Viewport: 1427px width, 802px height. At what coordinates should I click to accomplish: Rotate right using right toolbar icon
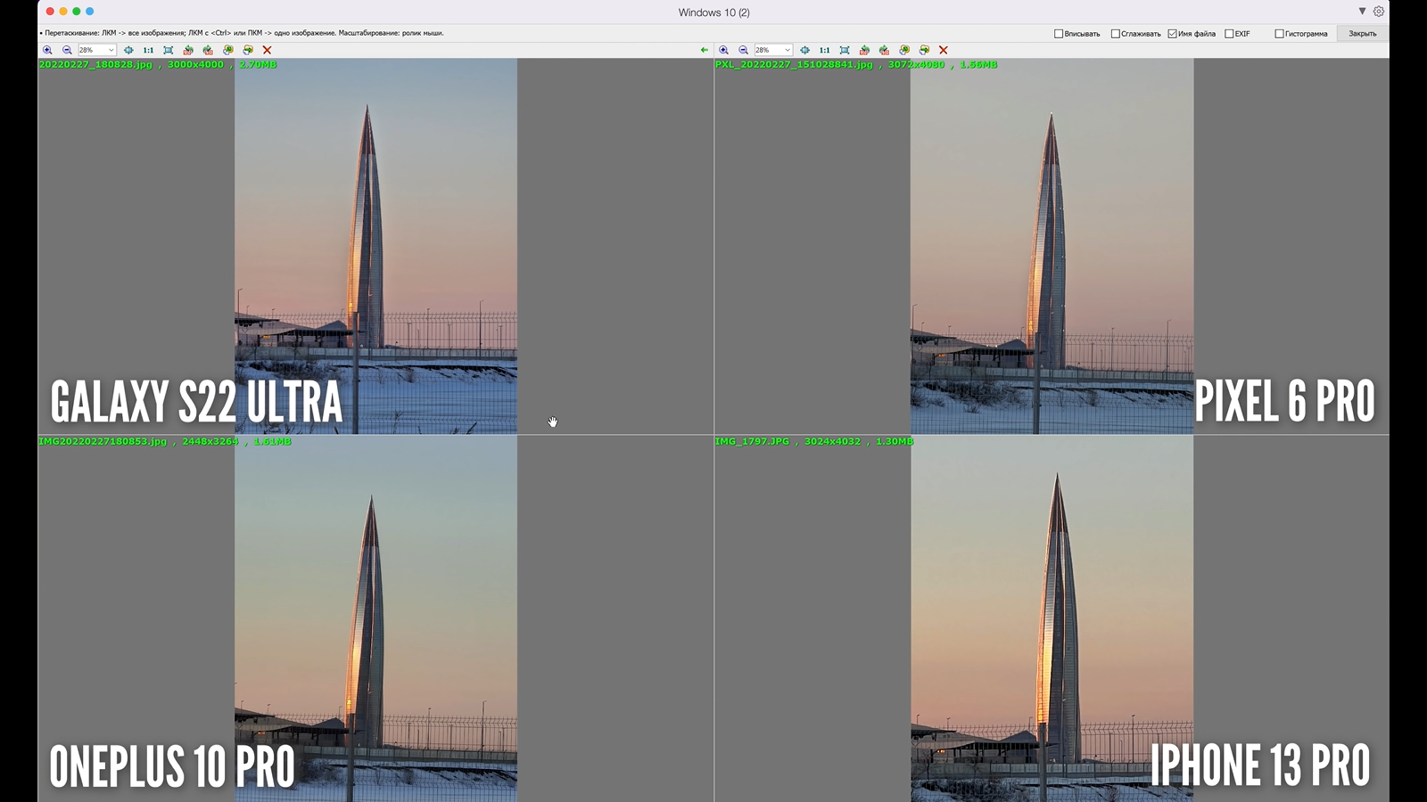(x=884, y=51)
